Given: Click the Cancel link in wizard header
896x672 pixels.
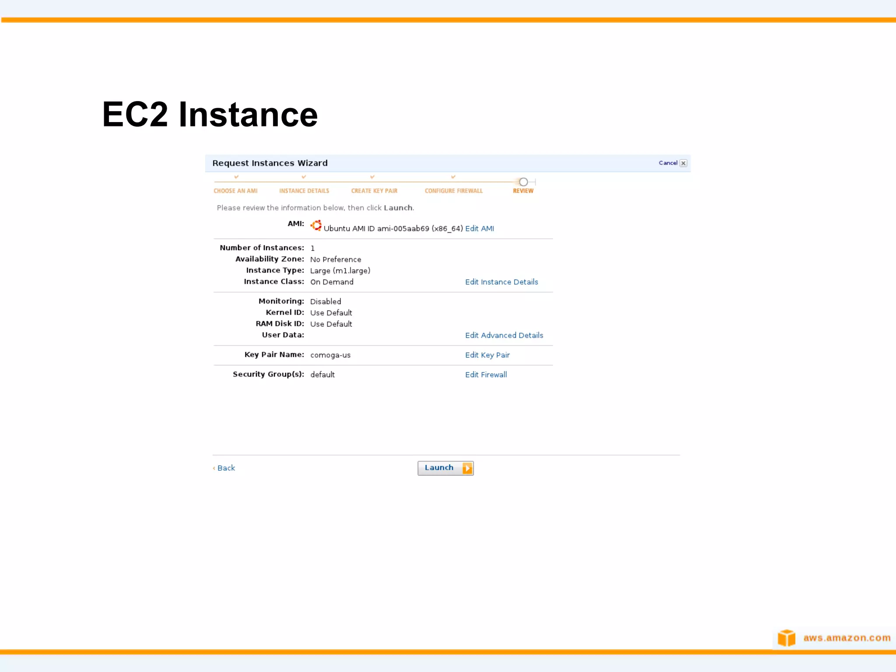Looking at the screenshot, I should (668, 163).
